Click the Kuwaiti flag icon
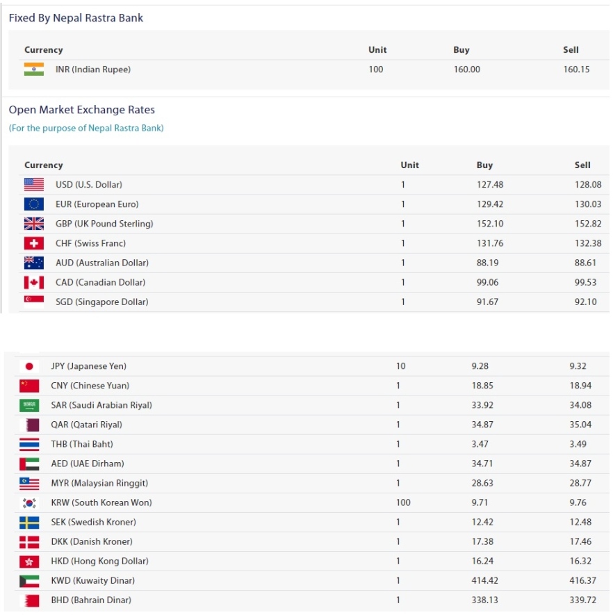 pyautogui.click(x=29, y=580)
